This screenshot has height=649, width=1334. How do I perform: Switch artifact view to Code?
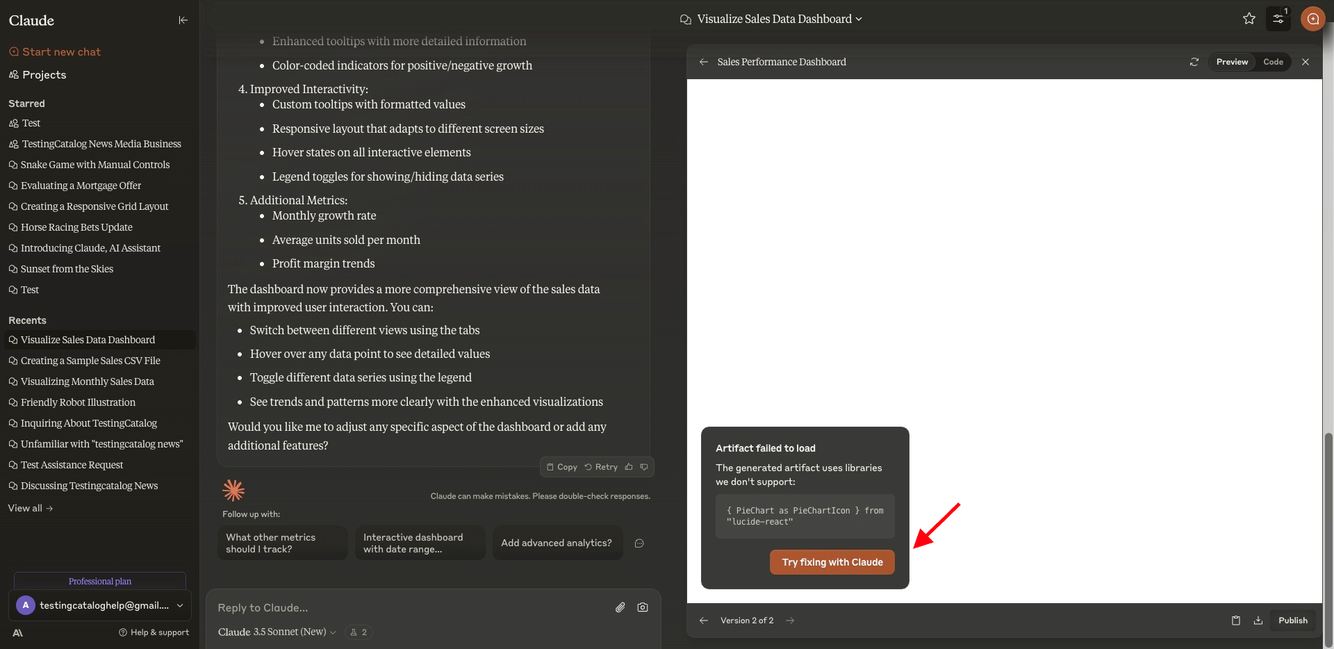tap(1273, 62)
